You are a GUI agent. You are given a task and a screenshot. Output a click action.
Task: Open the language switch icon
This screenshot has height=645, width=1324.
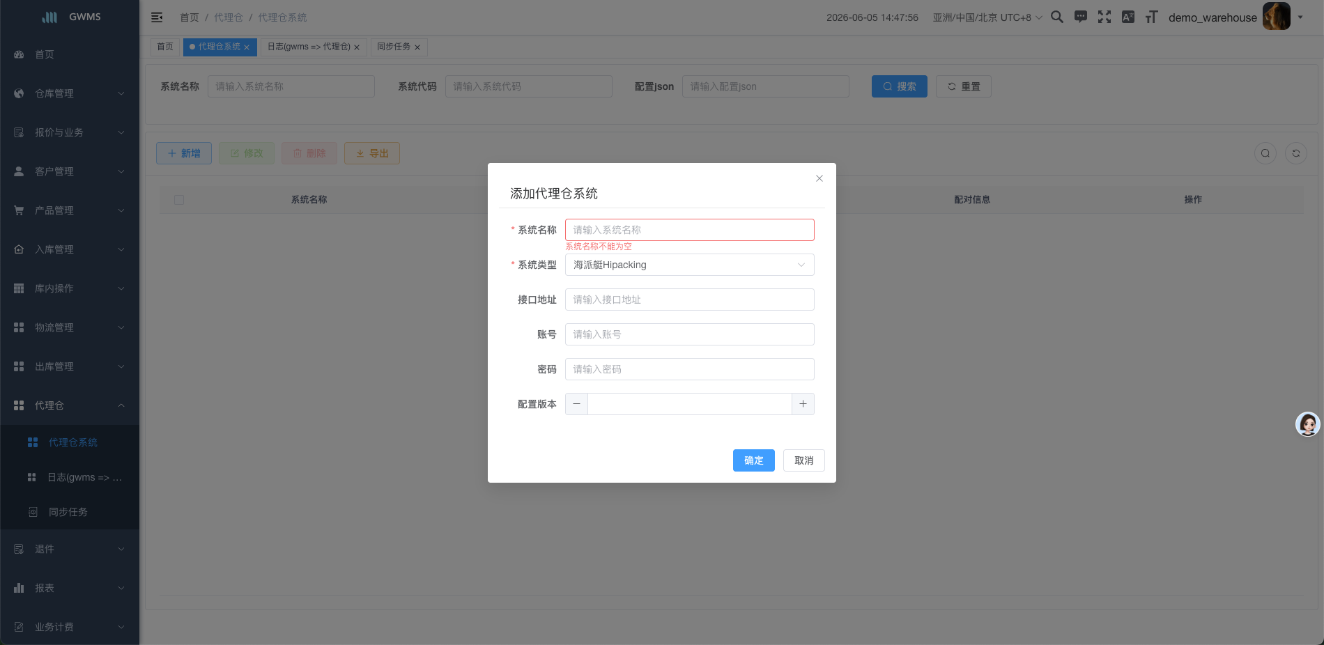pos(1128,17)
